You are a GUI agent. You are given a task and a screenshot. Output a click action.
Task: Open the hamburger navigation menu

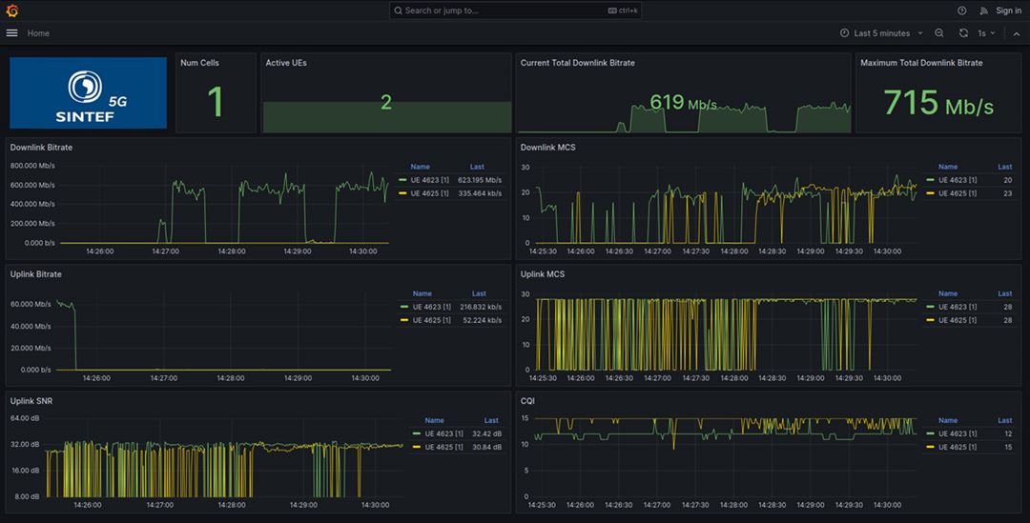[x=12, y=33]
